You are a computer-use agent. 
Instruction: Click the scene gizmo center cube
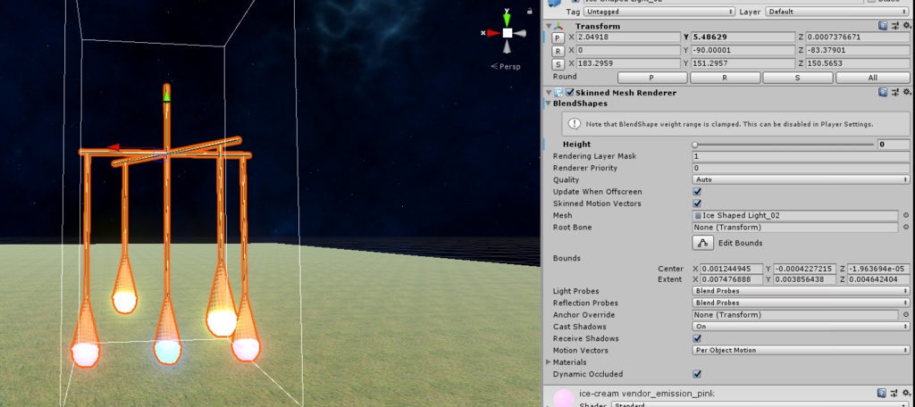(508, 33)
